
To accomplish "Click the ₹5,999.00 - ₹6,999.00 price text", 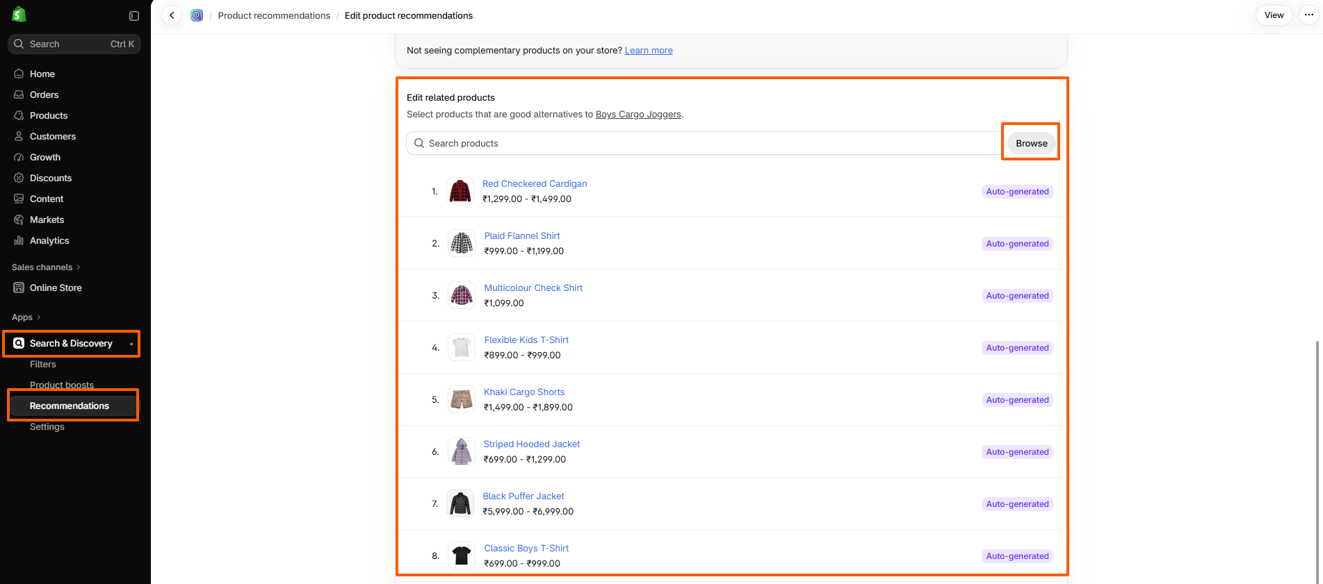I will click(x=528, y=511).
